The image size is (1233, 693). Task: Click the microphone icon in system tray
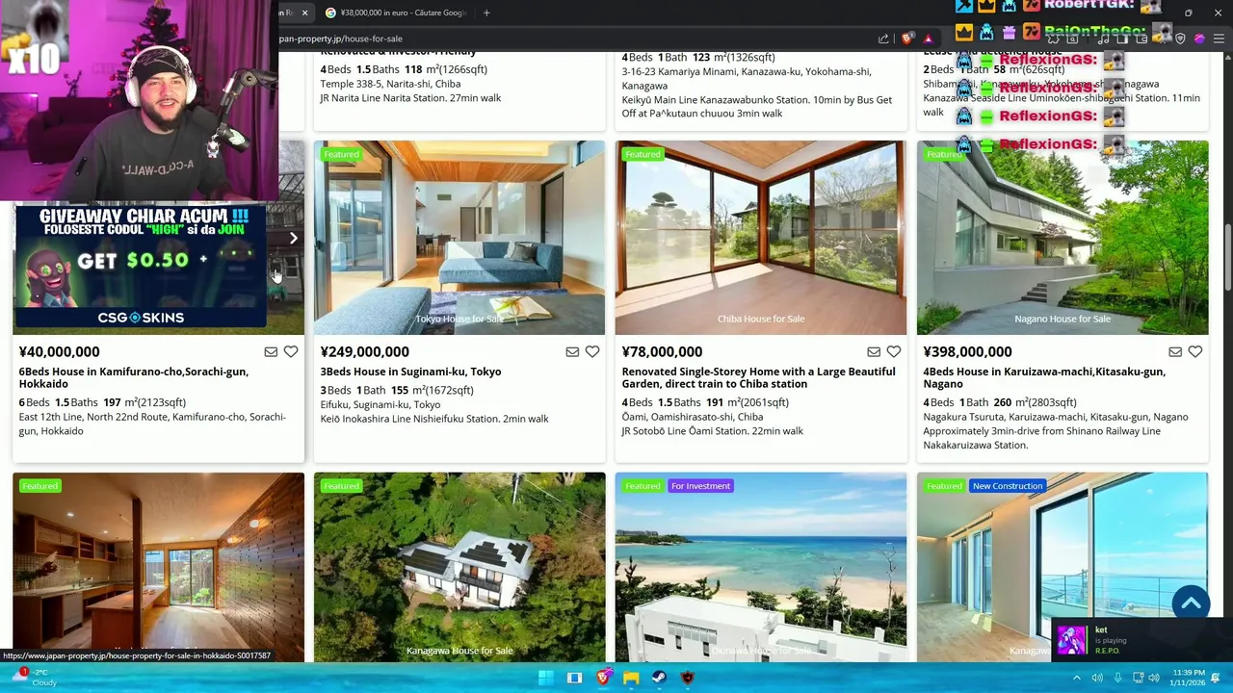tap(1117, 678)
